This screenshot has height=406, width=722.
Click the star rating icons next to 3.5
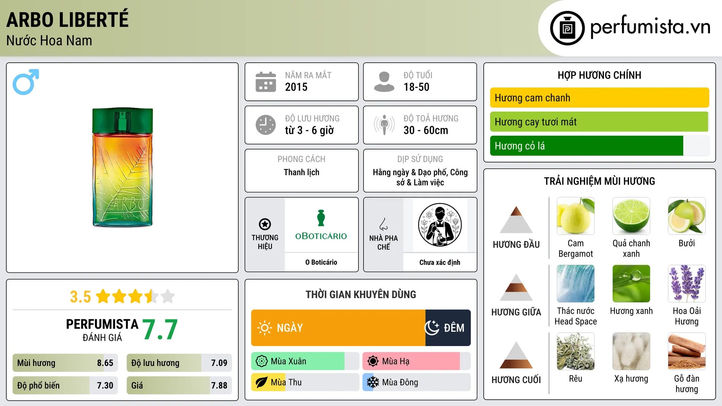pos(135,296)
